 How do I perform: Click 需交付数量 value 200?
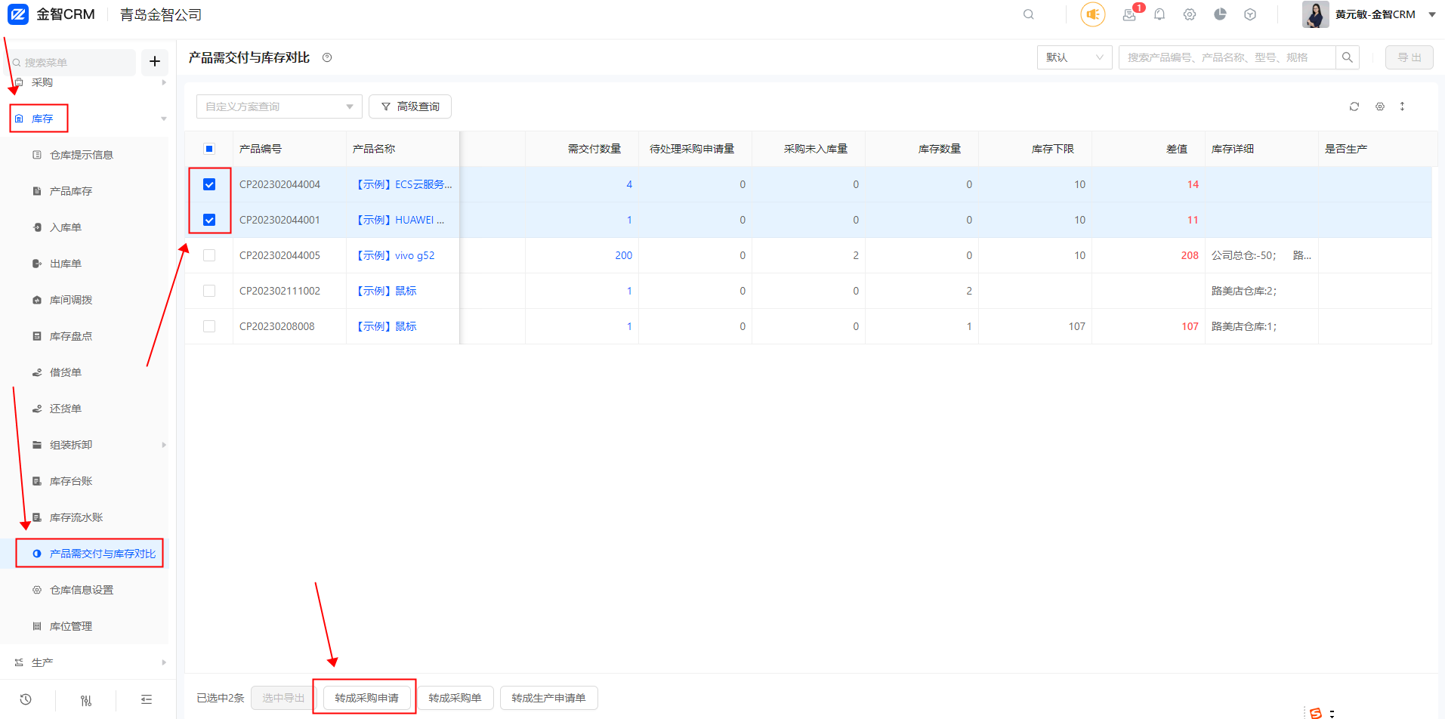(623, 255)
